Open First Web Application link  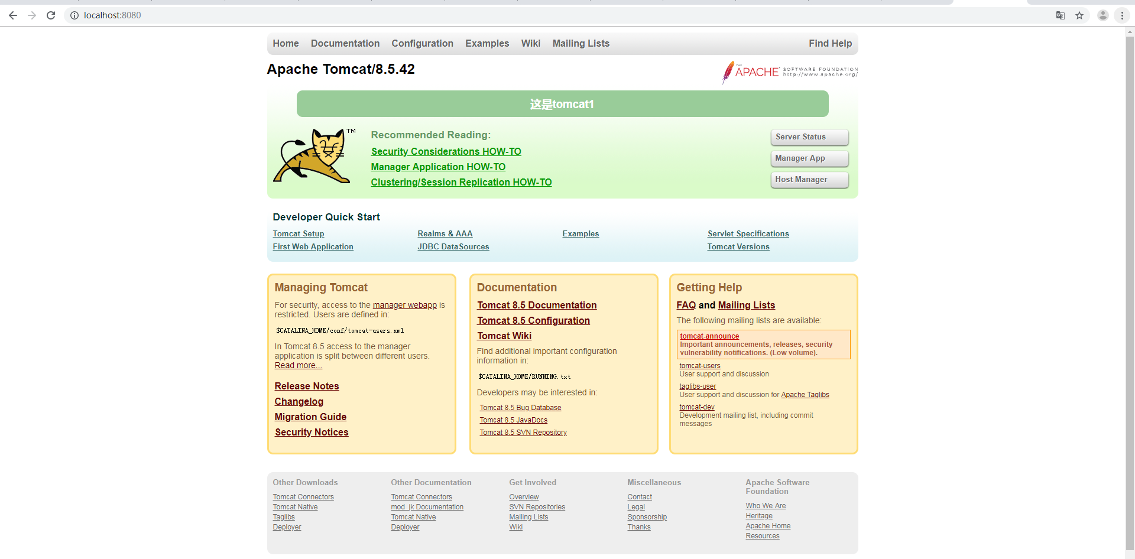point(313,247)
